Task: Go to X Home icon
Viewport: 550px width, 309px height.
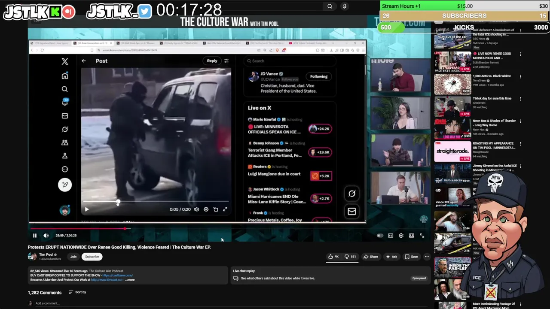Action: coord(65,76)
